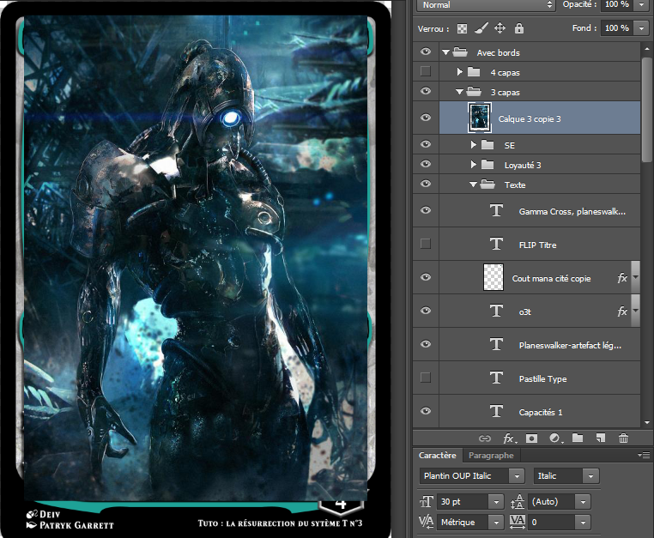Click the link layers chain icon

point(484,438)
